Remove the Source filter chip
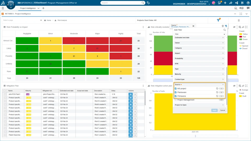251x141 pixels. pyautogui.click(x=193, y=26)
